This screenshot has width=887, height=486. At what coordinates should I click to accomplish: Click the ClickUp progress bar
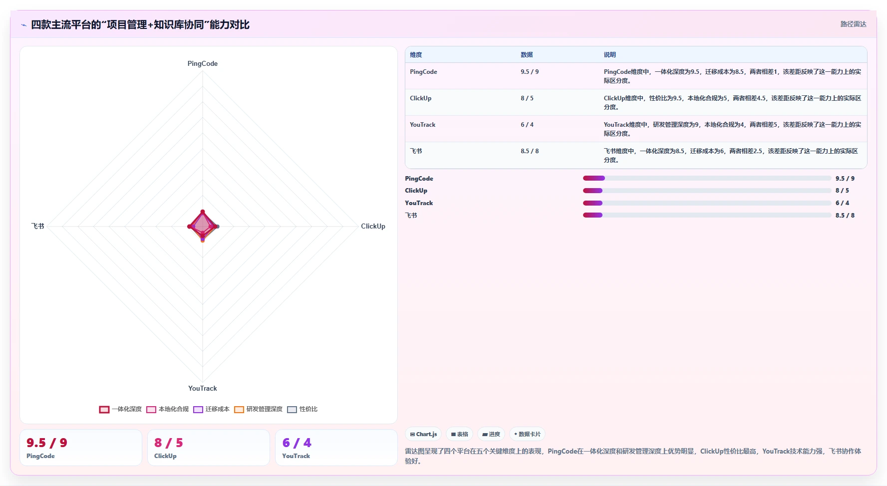(x=707, y=191)
